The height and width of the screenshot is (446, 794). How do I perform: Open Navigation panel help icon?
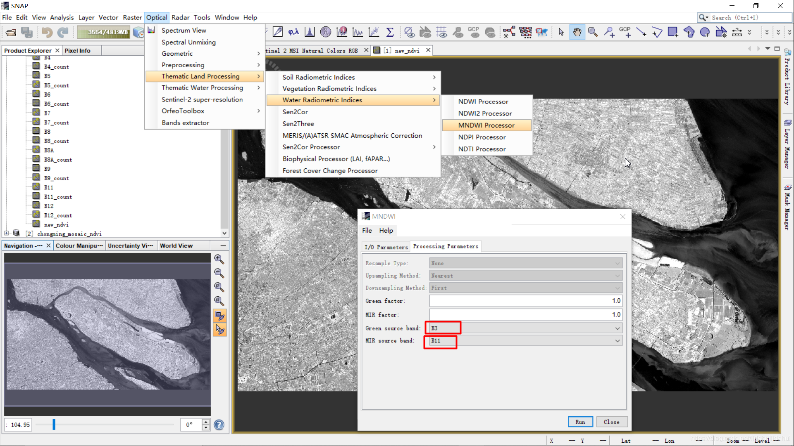tap(219, 425)
